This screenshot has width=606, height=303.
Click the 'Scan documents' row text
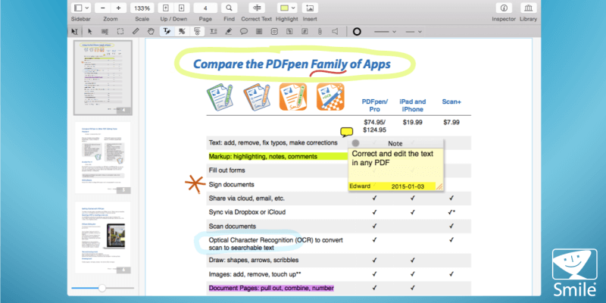tap(233, 226)
